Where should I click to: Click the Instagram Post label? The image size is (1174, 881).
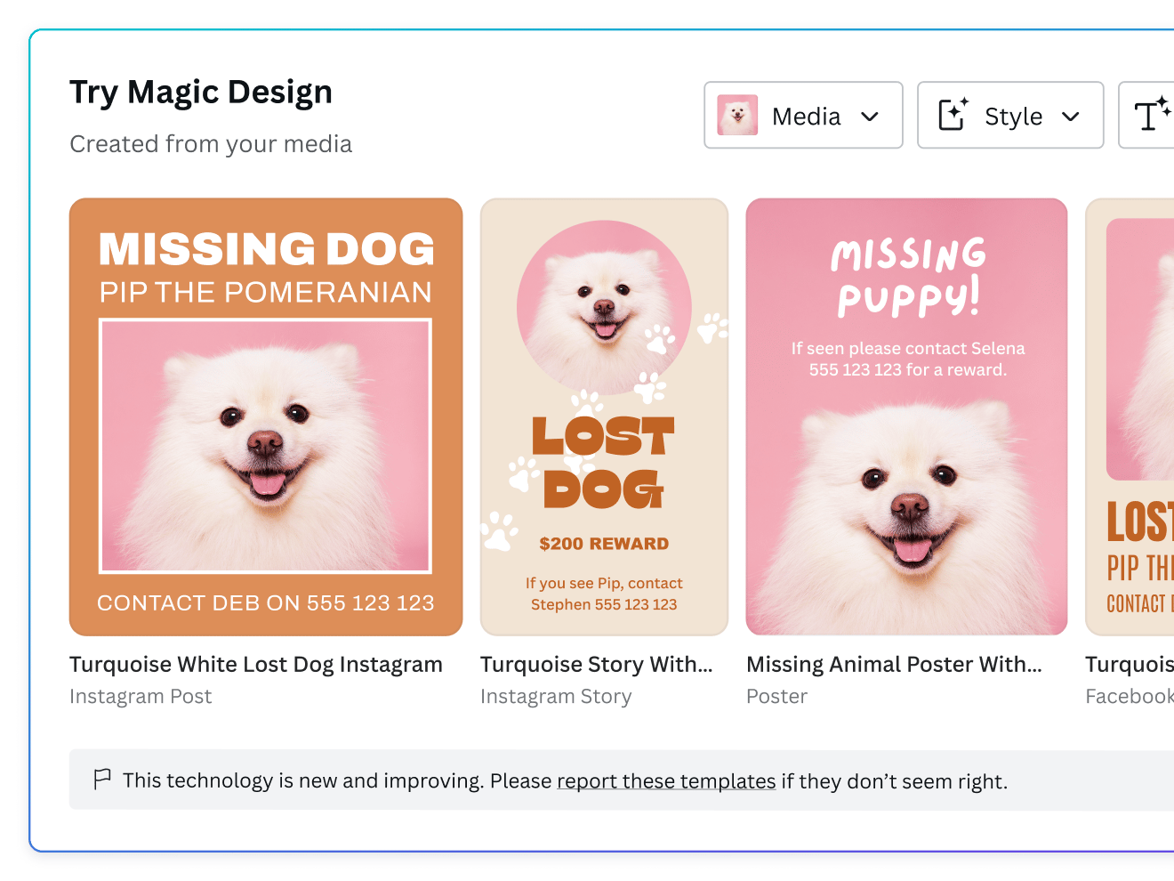[141, 696]
